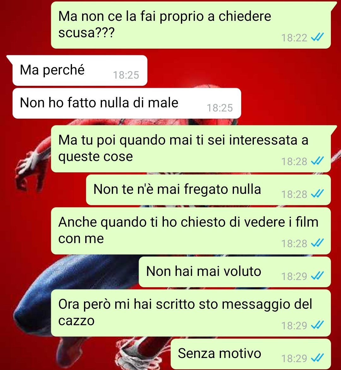Click double-check next to 'Non te n'è mai fregato nulla'
341x370 pixels.
[x=317, y=194]
